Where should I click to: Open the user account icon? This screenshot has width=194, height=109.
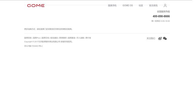(165, 5)
